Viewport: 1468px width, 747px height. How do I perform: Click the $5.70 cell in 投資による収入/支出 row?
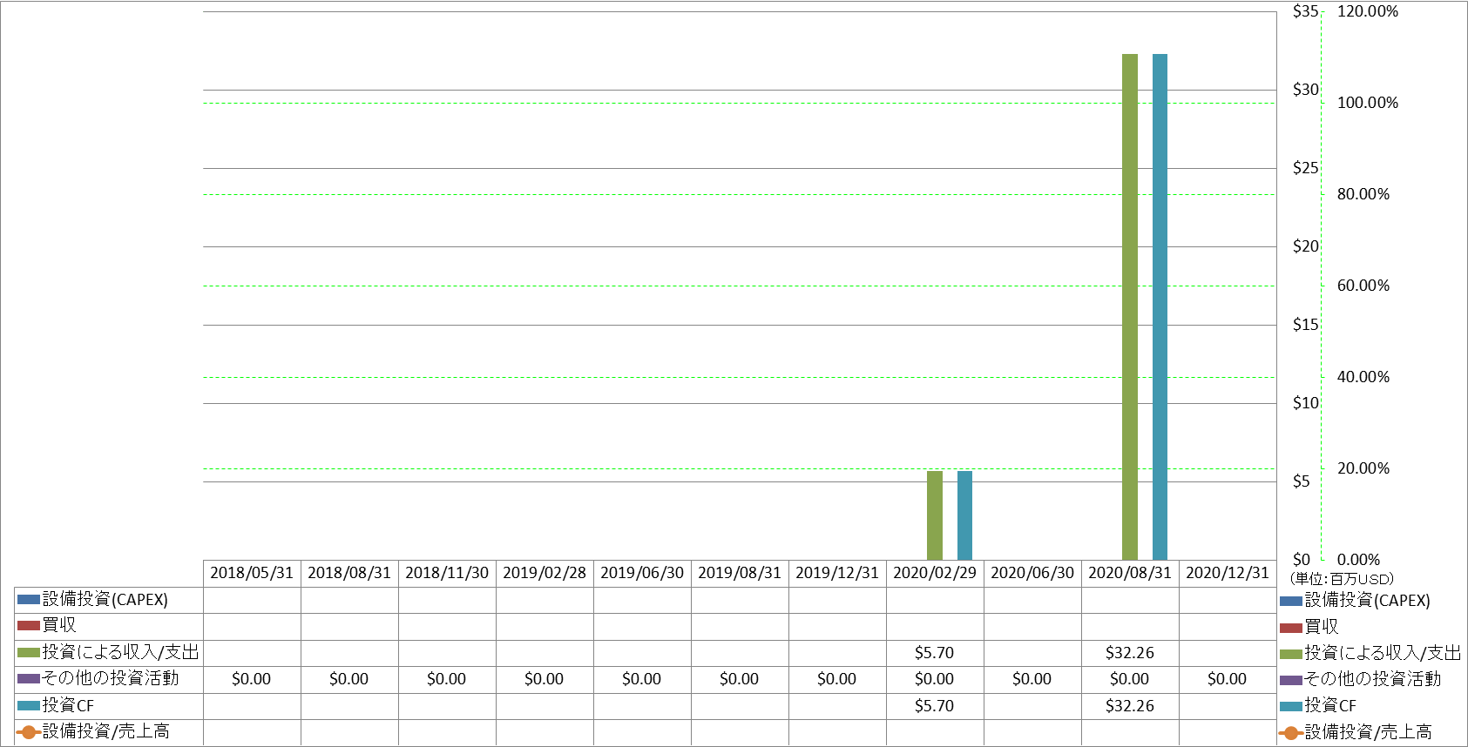tap(935, 653)
